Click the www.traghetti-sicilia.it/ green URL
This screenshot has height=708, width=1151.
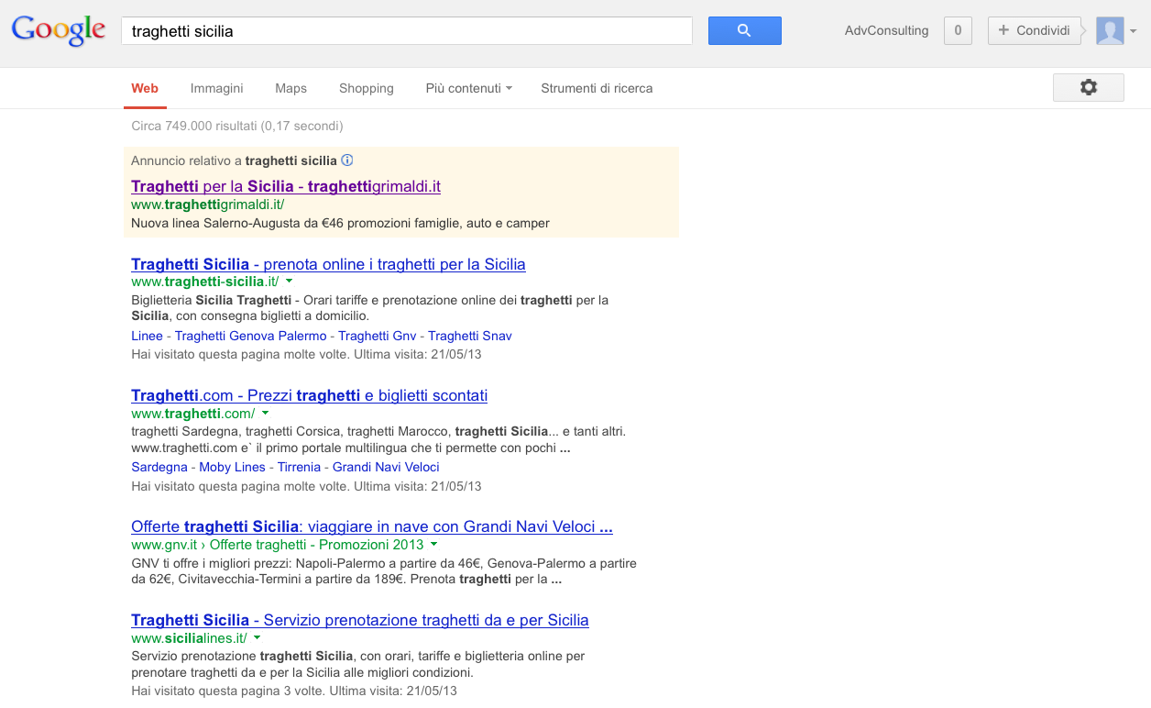click(x=204, y=282)
